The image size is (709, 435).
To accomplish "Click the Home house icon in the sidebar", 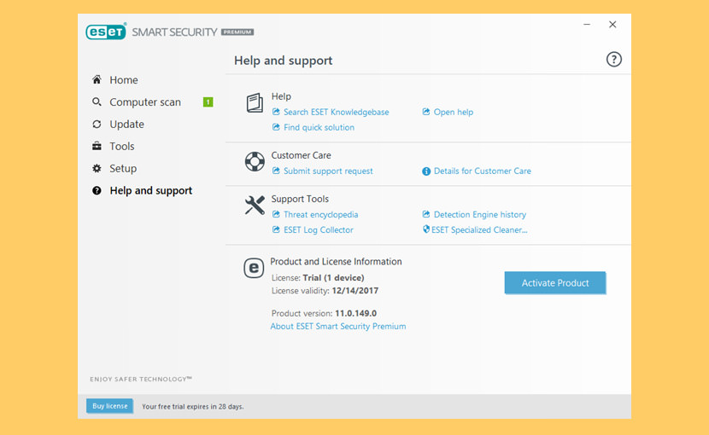I will coord(97,80).
